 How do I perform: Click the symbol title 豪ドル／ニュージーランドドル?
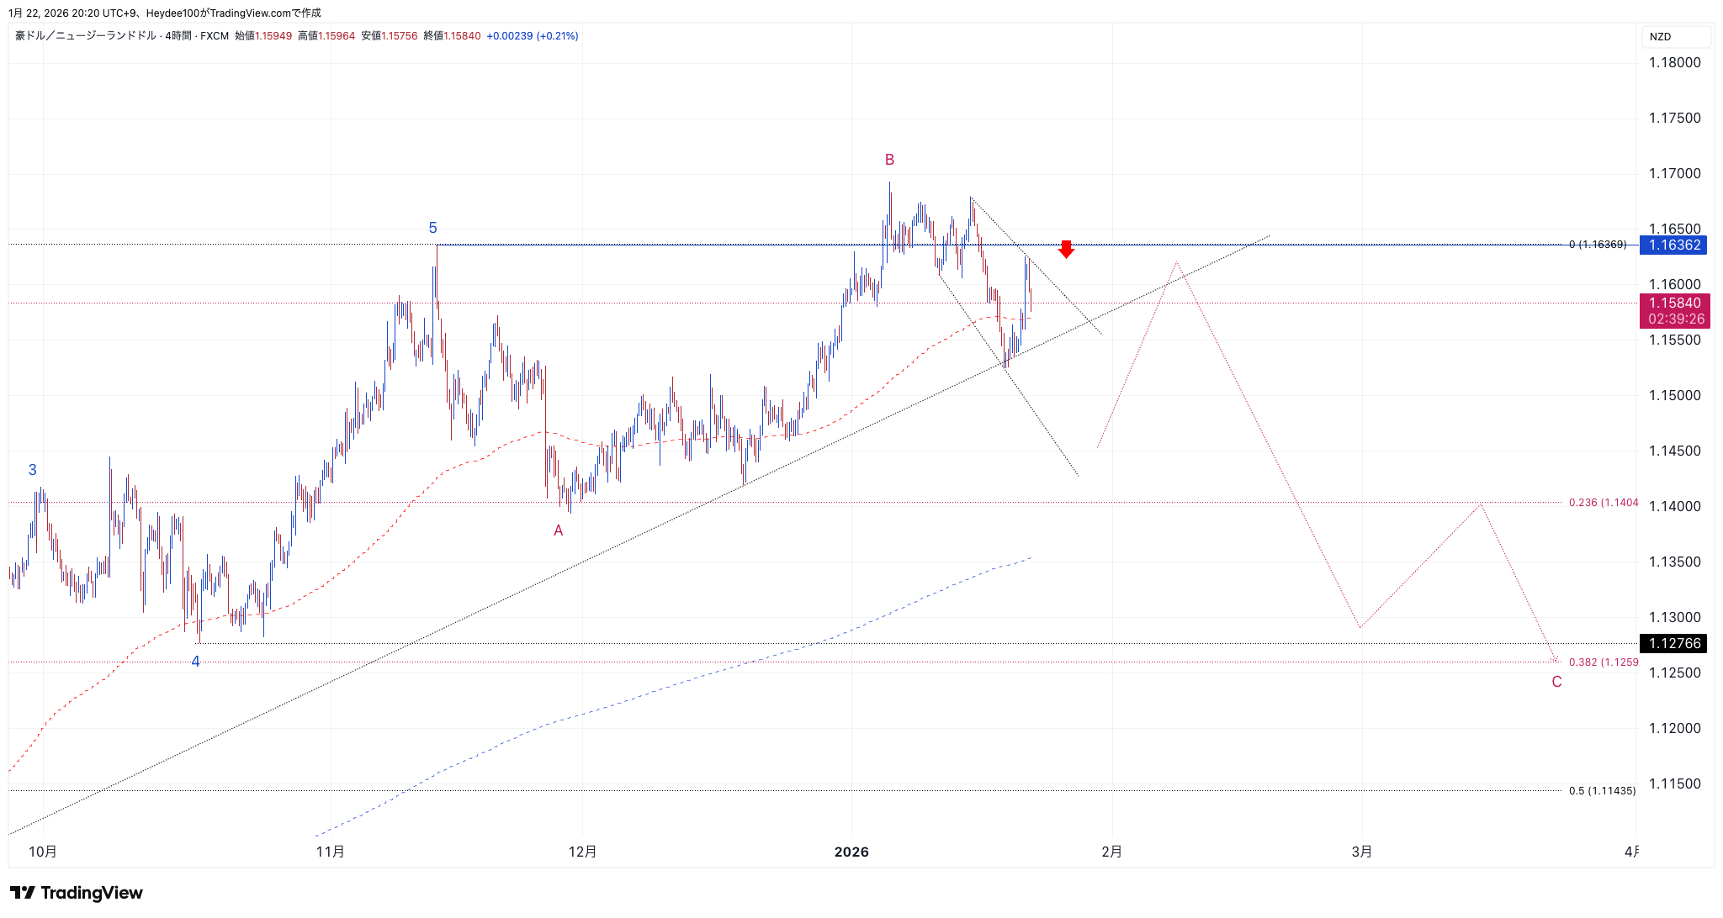pyautogui.click(x=86, y=36)
